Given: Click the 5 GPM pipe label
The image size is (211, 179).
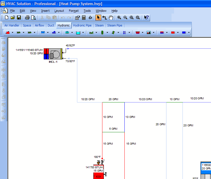Looking at the screenshot, I should click(113, 129).
